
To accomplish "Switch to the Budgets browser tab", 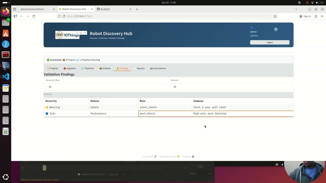I will coord(114,9).
